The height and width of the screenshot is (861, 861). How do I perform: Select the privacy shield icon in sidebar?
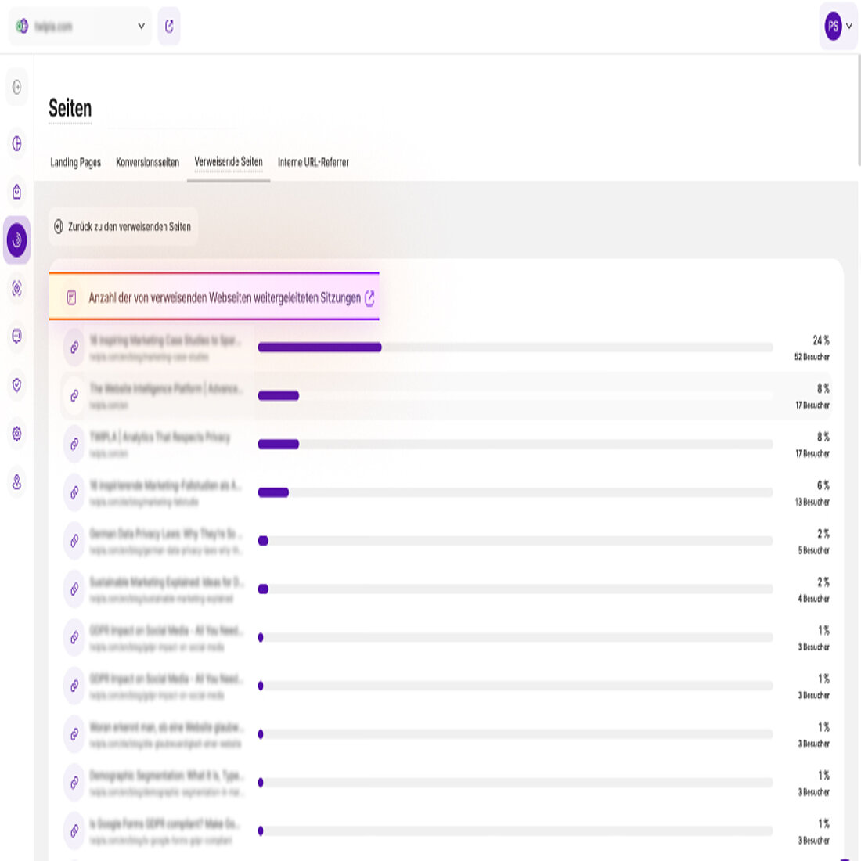coord(16,385)
